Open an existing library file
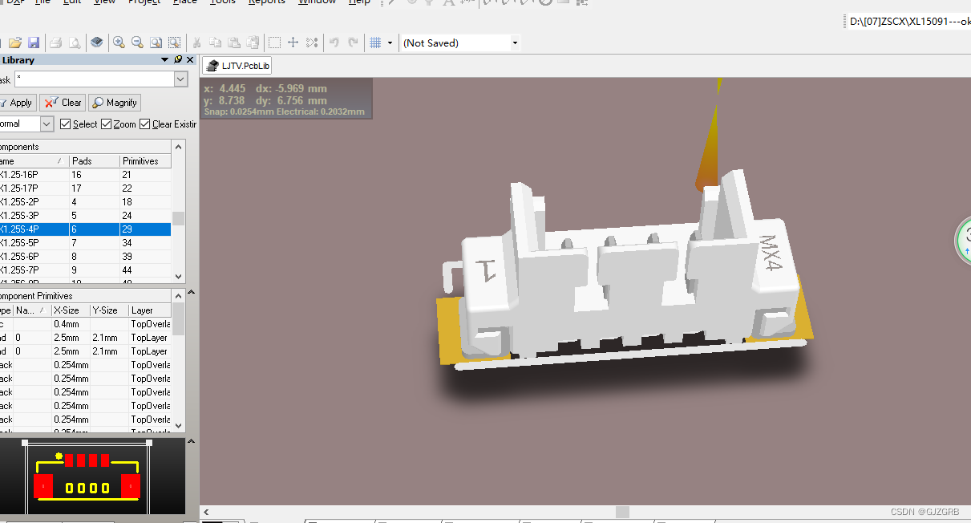This screenshot has width=971, height=523. pyautogui.click(x=14, y=42)
